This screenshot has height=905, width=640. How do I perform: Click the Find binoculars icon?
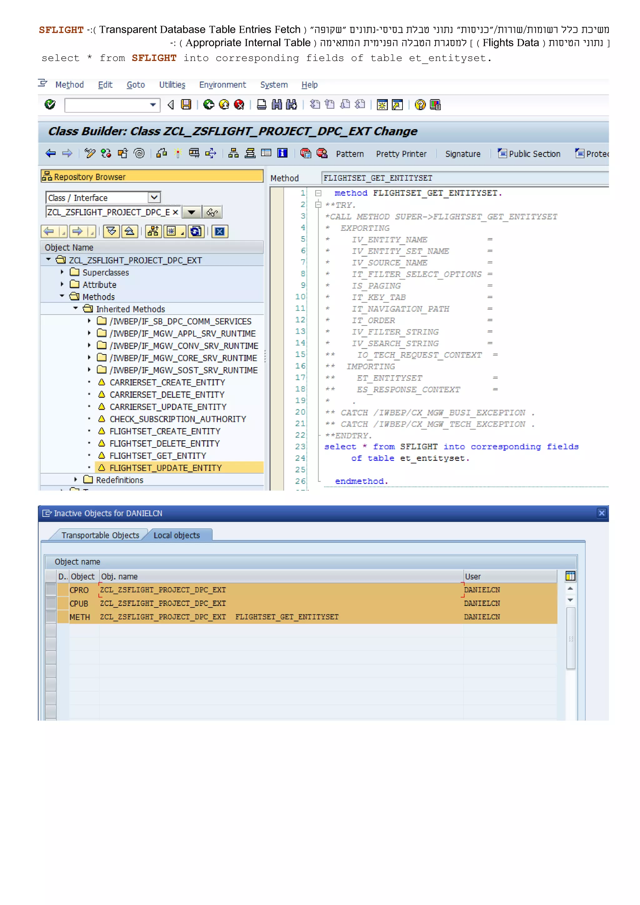click(x=277, y=104)
